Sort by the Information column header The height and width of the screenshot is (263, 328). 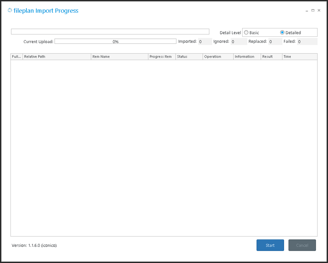tap(247, 57)
